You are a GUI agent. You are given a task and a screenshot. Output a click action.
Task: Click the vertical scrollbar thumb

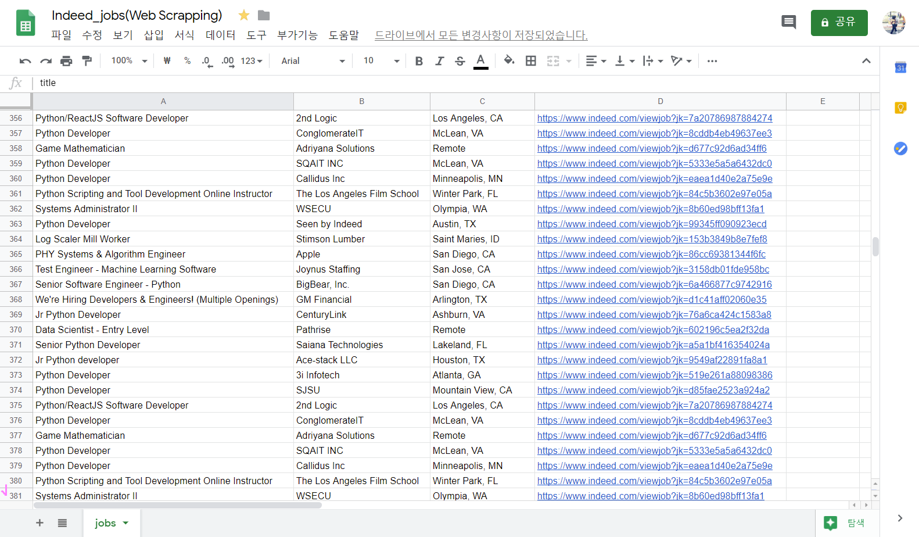click(x=875, y=246)
